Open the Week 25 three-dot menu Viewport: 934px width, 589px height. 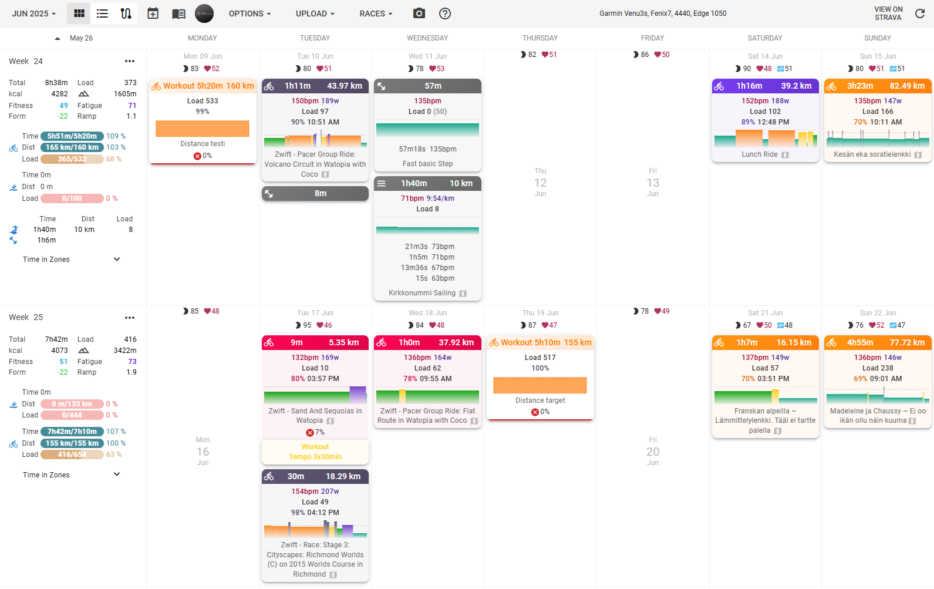pos(130,318)
